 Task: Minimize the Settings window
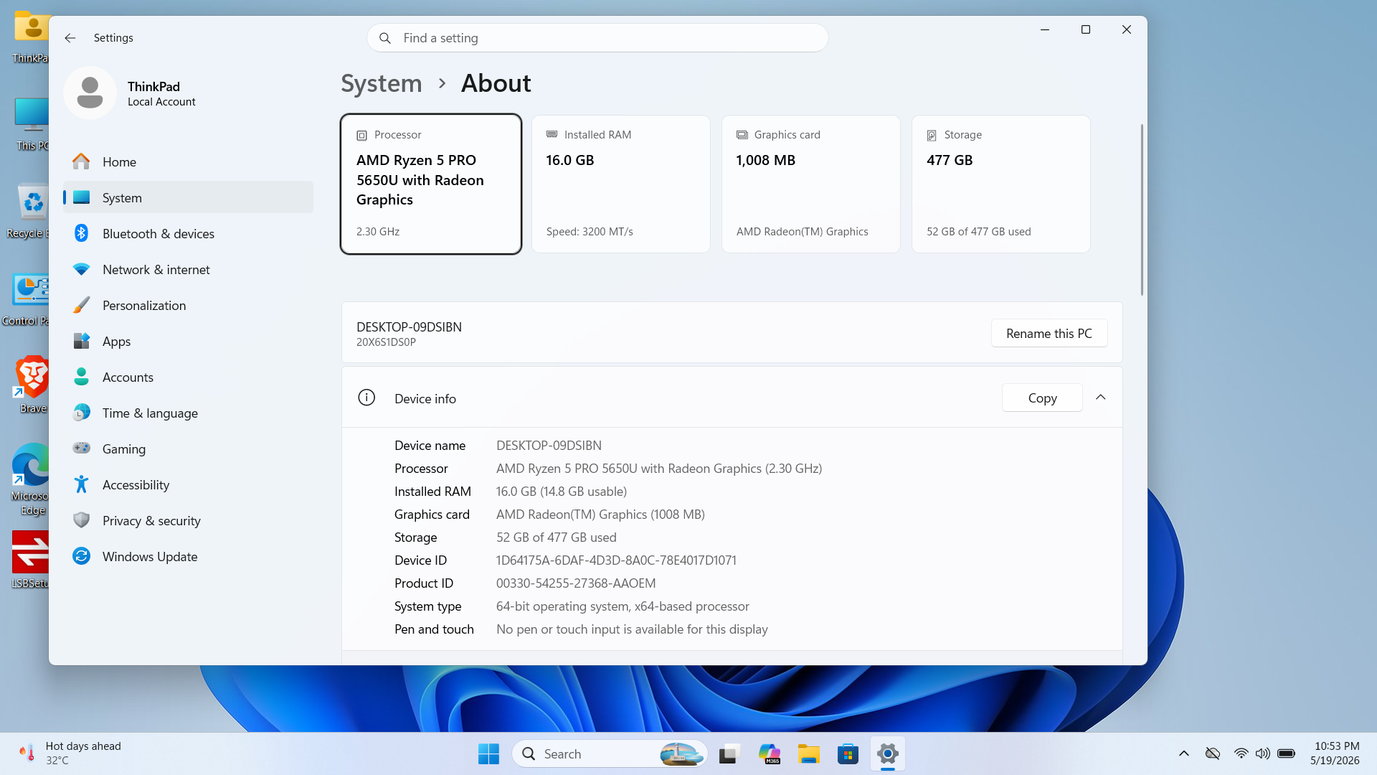[1045, 29]
